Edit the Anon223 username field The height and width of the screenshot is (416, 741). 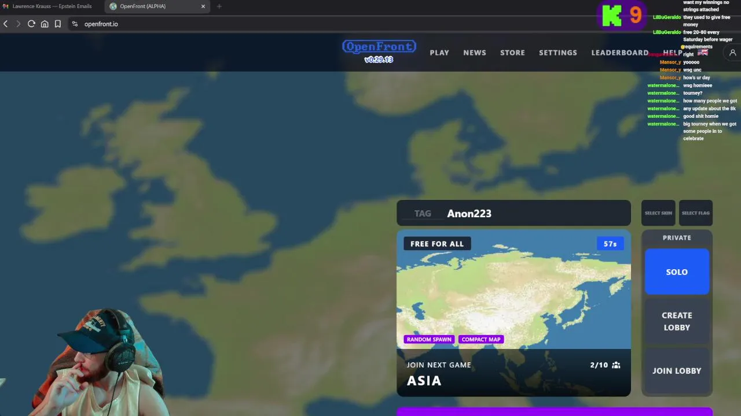pos(535,213)
